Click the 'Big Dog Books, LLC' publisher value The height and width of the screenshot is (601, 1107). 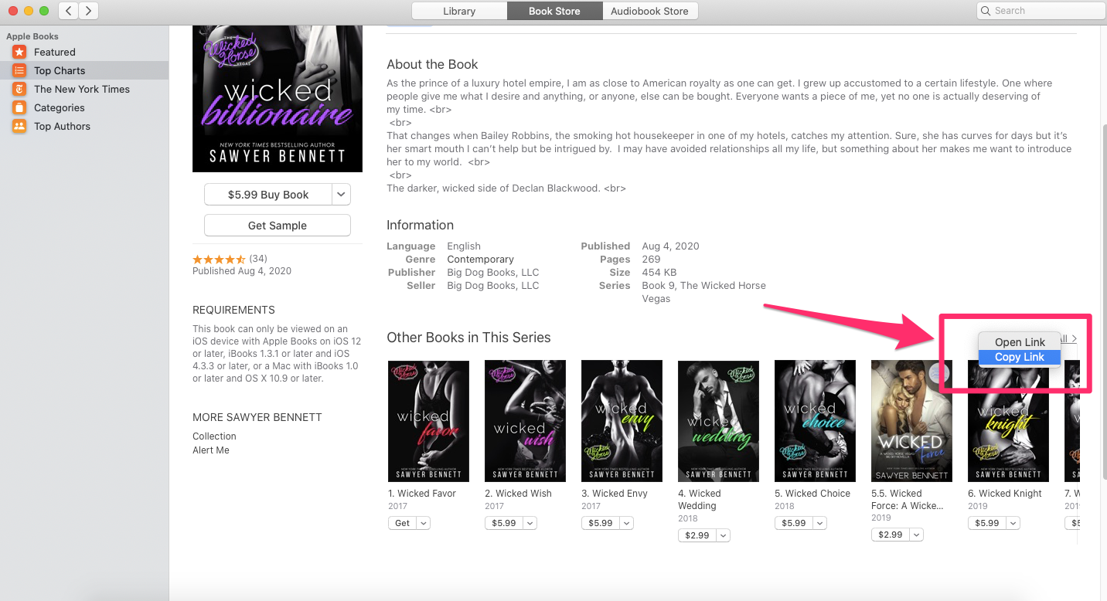tap(493, 272)
